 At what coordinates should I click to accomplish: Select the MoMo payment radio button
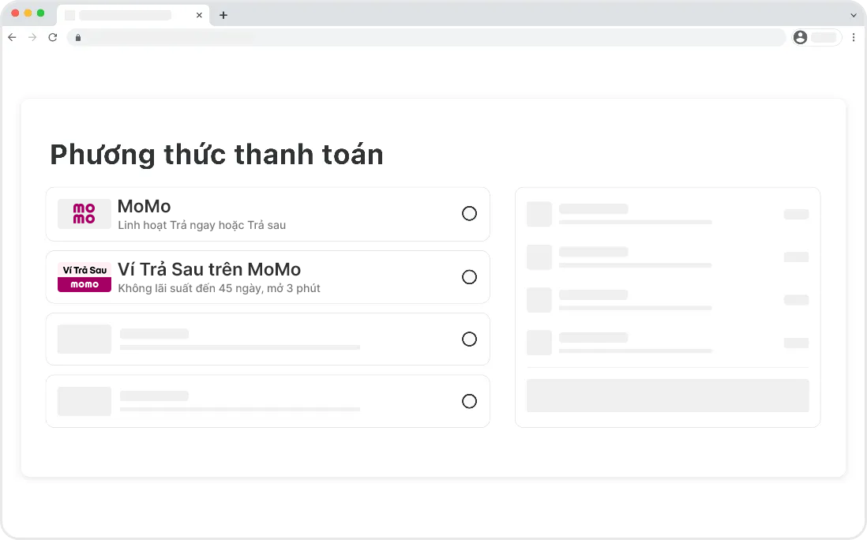tap(469, 213)
